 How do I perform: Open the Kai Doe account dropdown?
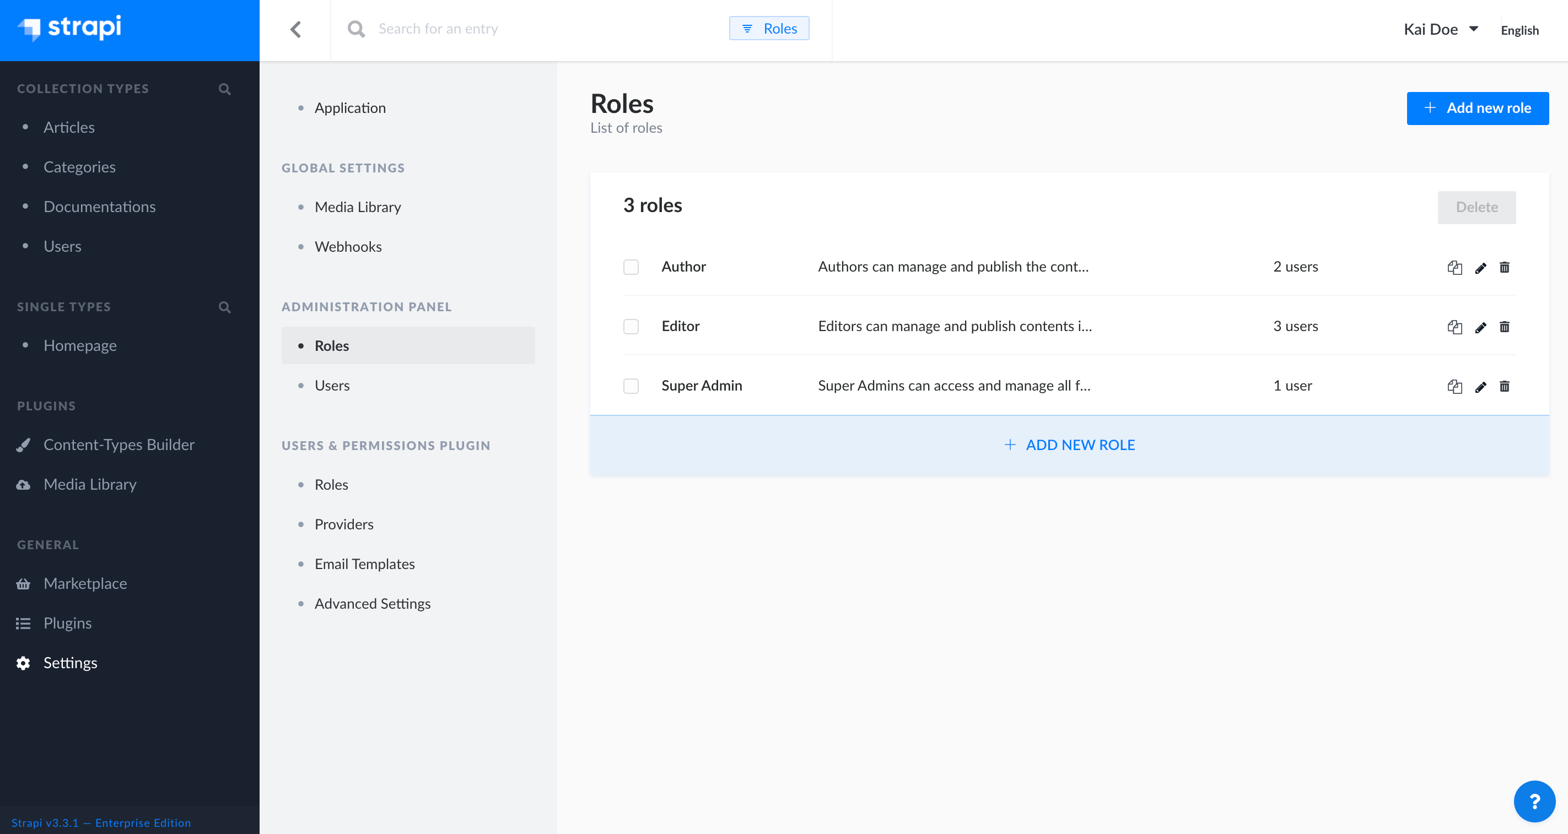(x=1442, y=29)
